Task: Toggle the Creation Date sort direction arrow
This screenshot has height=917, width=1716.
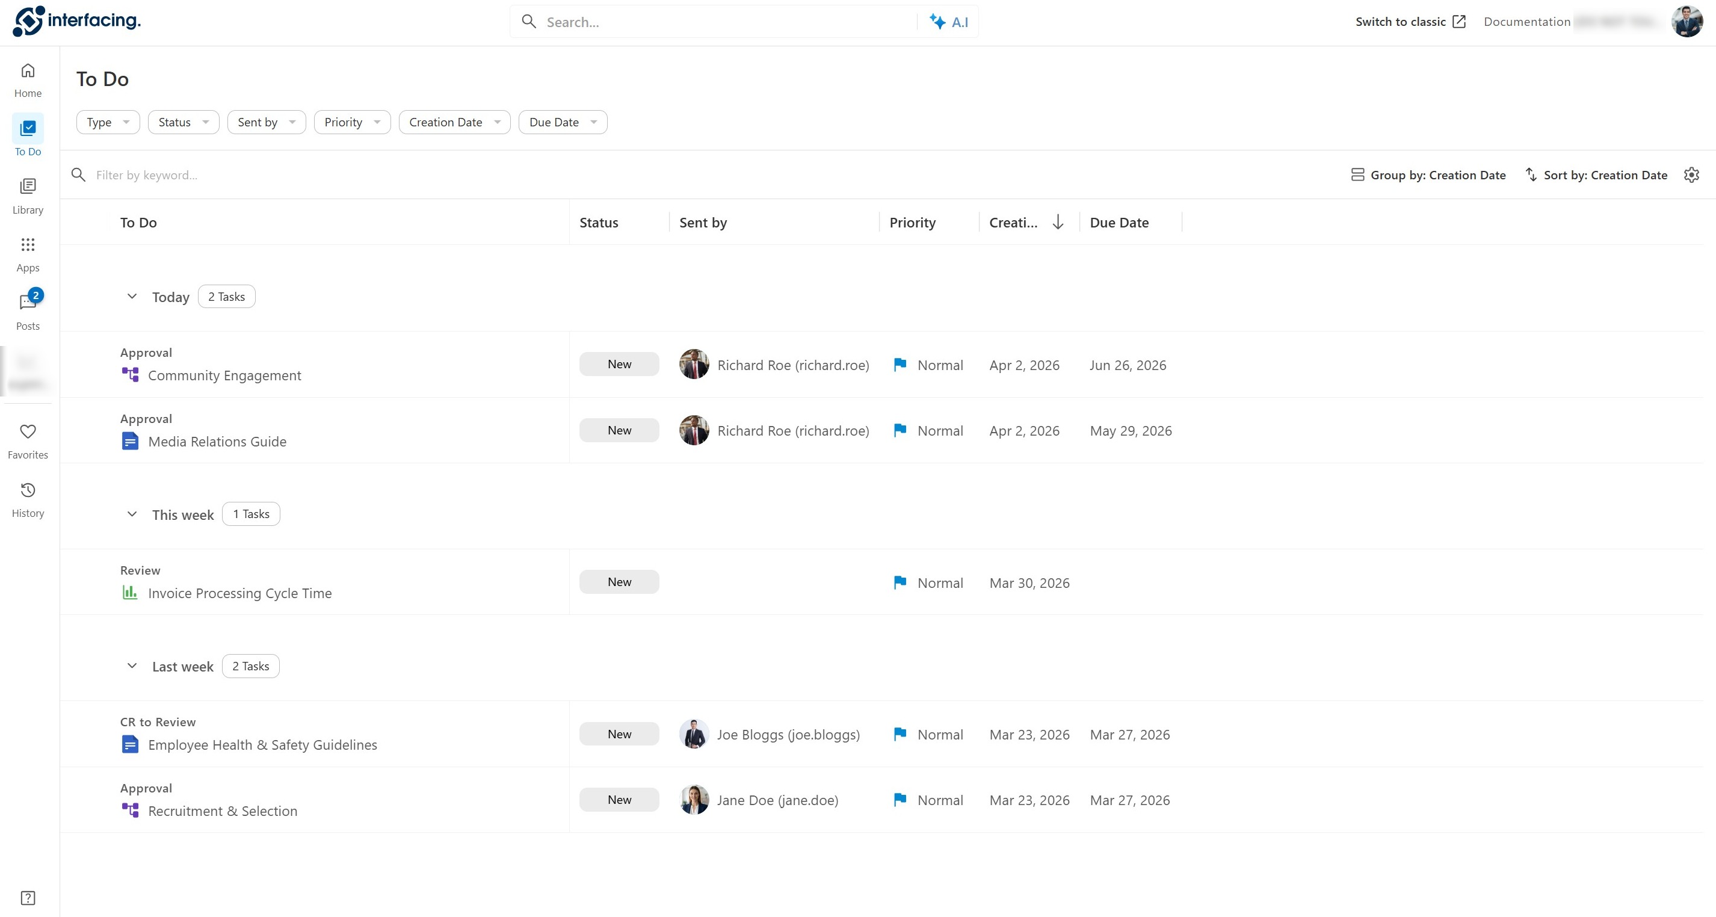Action: (x=1058, y=223)
